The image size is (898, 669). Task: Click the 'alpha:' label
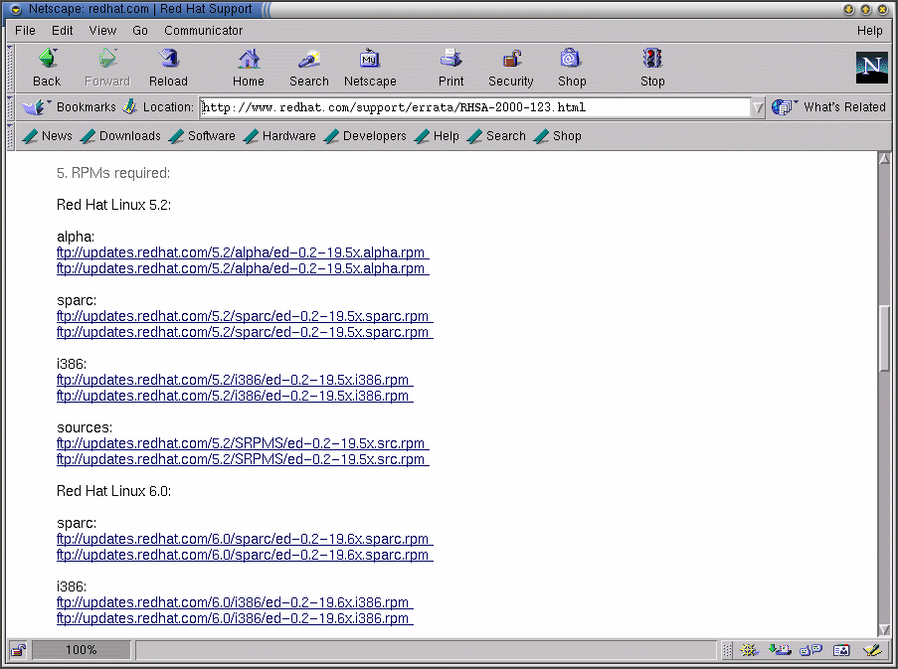pos(76,237)
